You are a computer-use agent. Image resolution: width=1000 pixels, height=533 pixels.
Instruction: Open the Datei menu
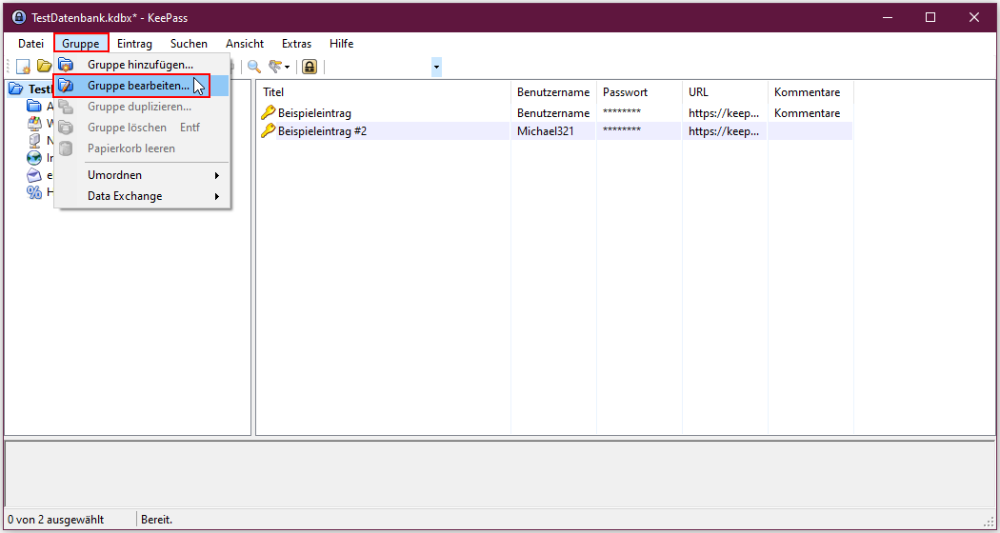click(x=30, y=44)
